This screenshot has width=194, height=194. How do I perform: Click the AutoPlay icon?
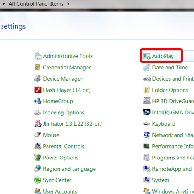[147, 56]
